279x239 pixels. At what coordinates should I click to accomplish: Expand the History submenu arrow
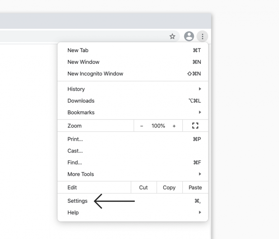(x=200, y=89)
